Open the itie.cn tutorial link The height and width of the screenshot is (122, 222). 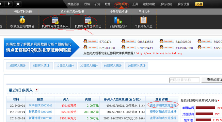[159, 53]
